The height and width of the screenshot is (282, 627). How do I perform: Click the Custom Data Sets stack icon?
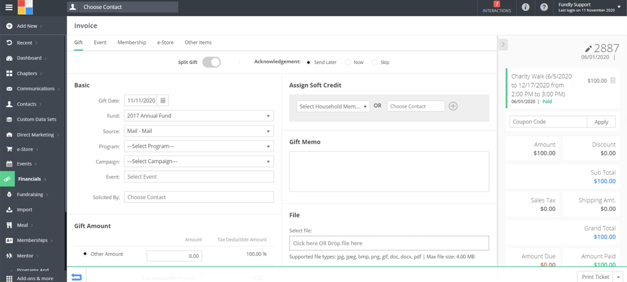click(9, 120)
